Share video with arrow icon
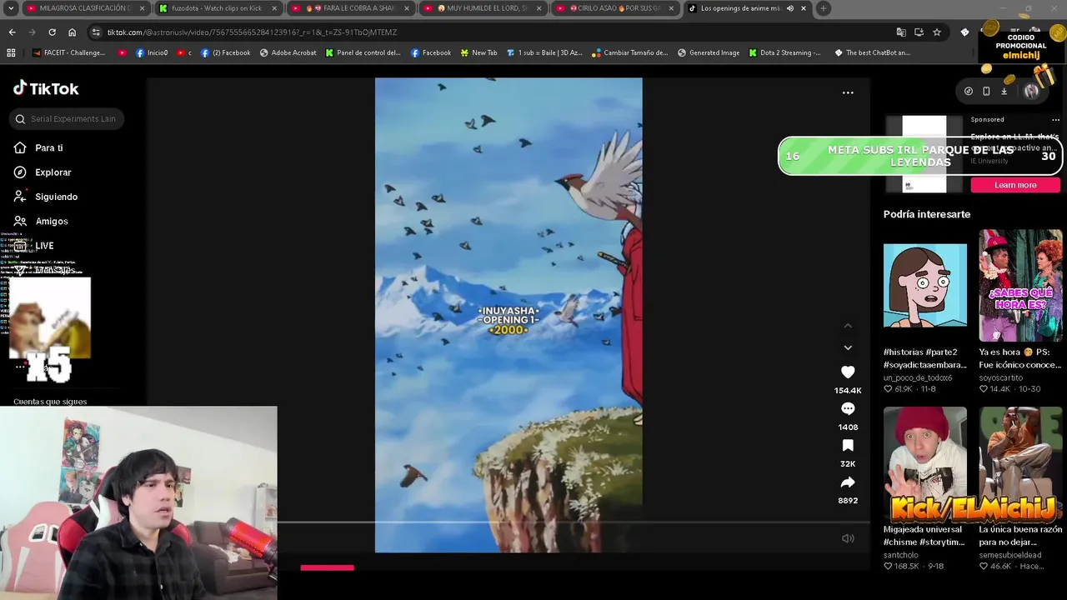Viewport: 1067px width, 600px height. pos(848,482)
